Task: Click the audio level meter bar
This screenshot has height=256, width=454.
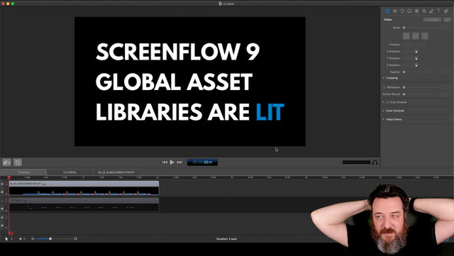Action: tap(356, 162)
